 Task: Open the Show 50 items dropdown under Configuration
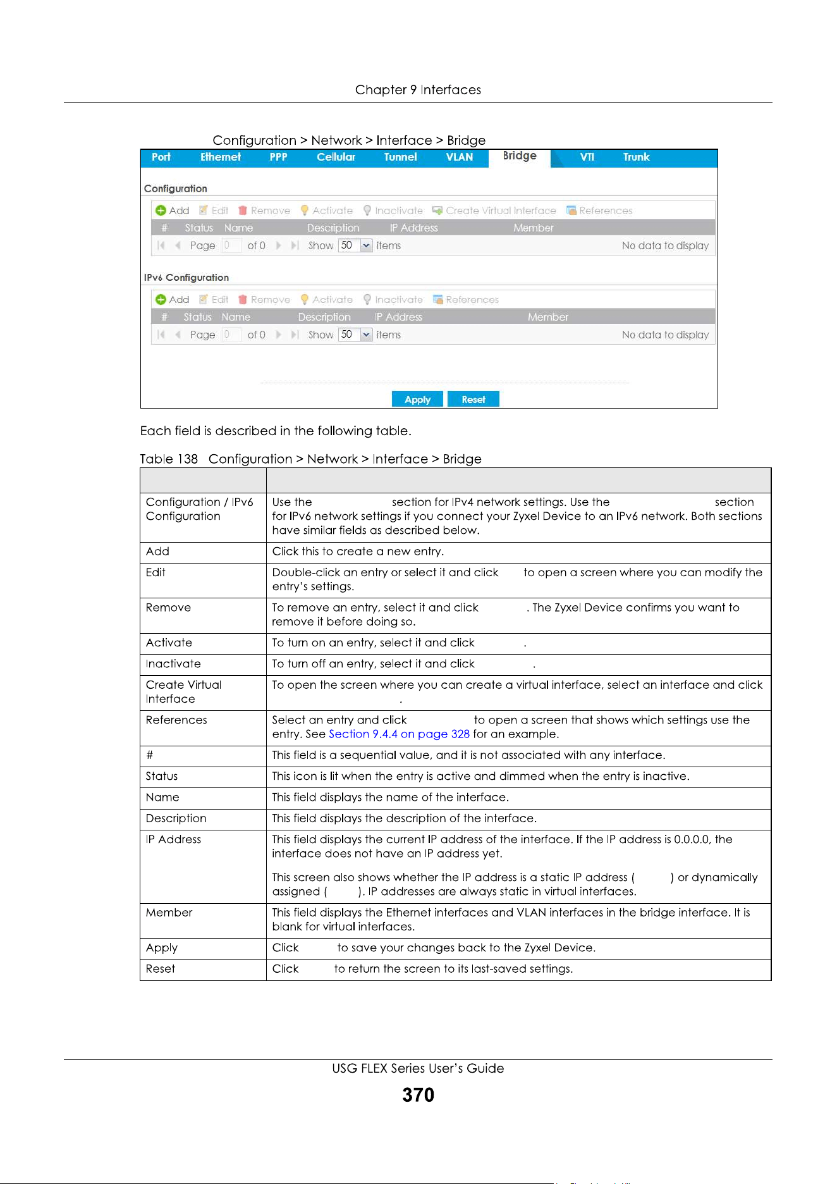(367, 245)
